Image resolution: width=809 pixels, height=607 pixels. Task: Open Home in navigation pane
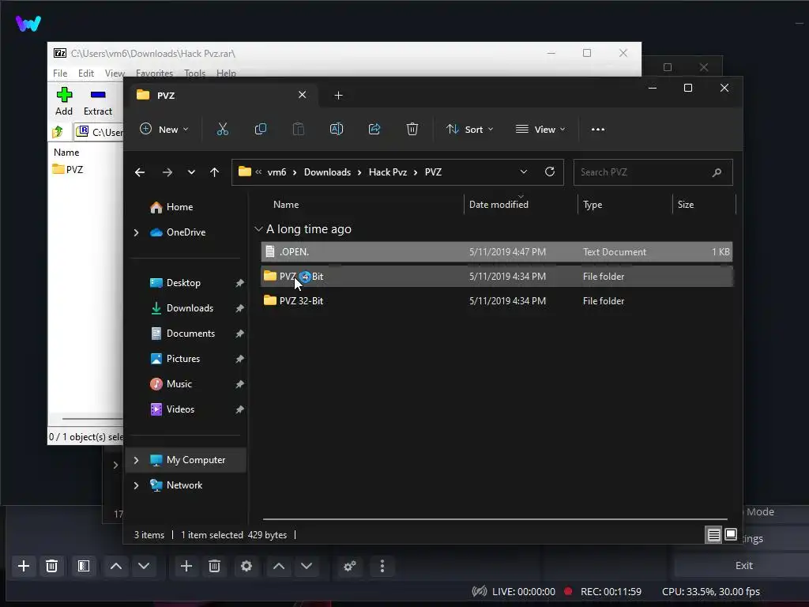click(x=179, y=207)
